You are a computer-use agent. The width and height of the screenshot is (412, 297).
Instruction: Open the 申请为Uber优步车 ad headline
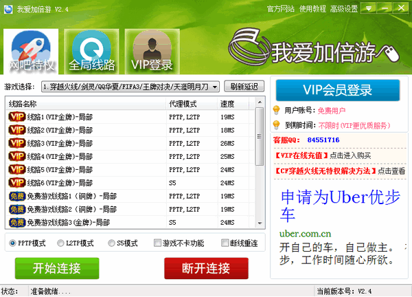[341, 205]
